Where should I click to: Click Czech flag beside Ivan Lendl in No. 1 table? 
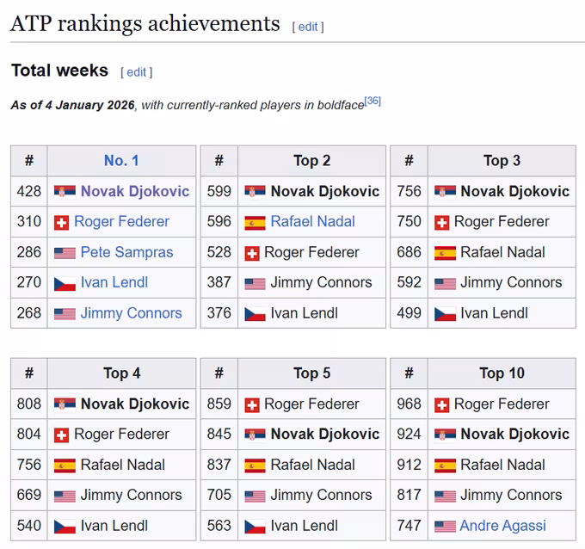click(65, 284)
